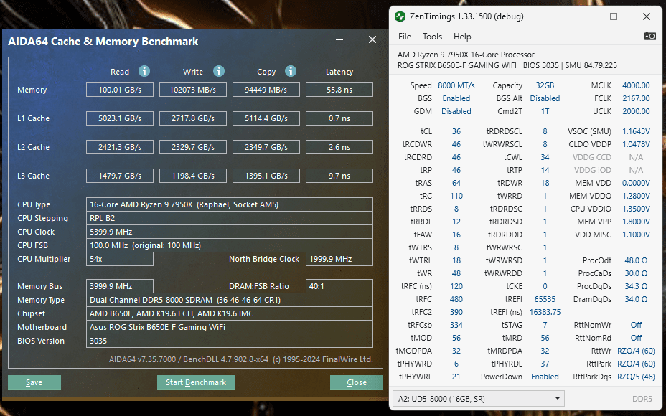This screenshot has height=416, width=666.
Task: Click the tRFC value 480
Action: 456,299
